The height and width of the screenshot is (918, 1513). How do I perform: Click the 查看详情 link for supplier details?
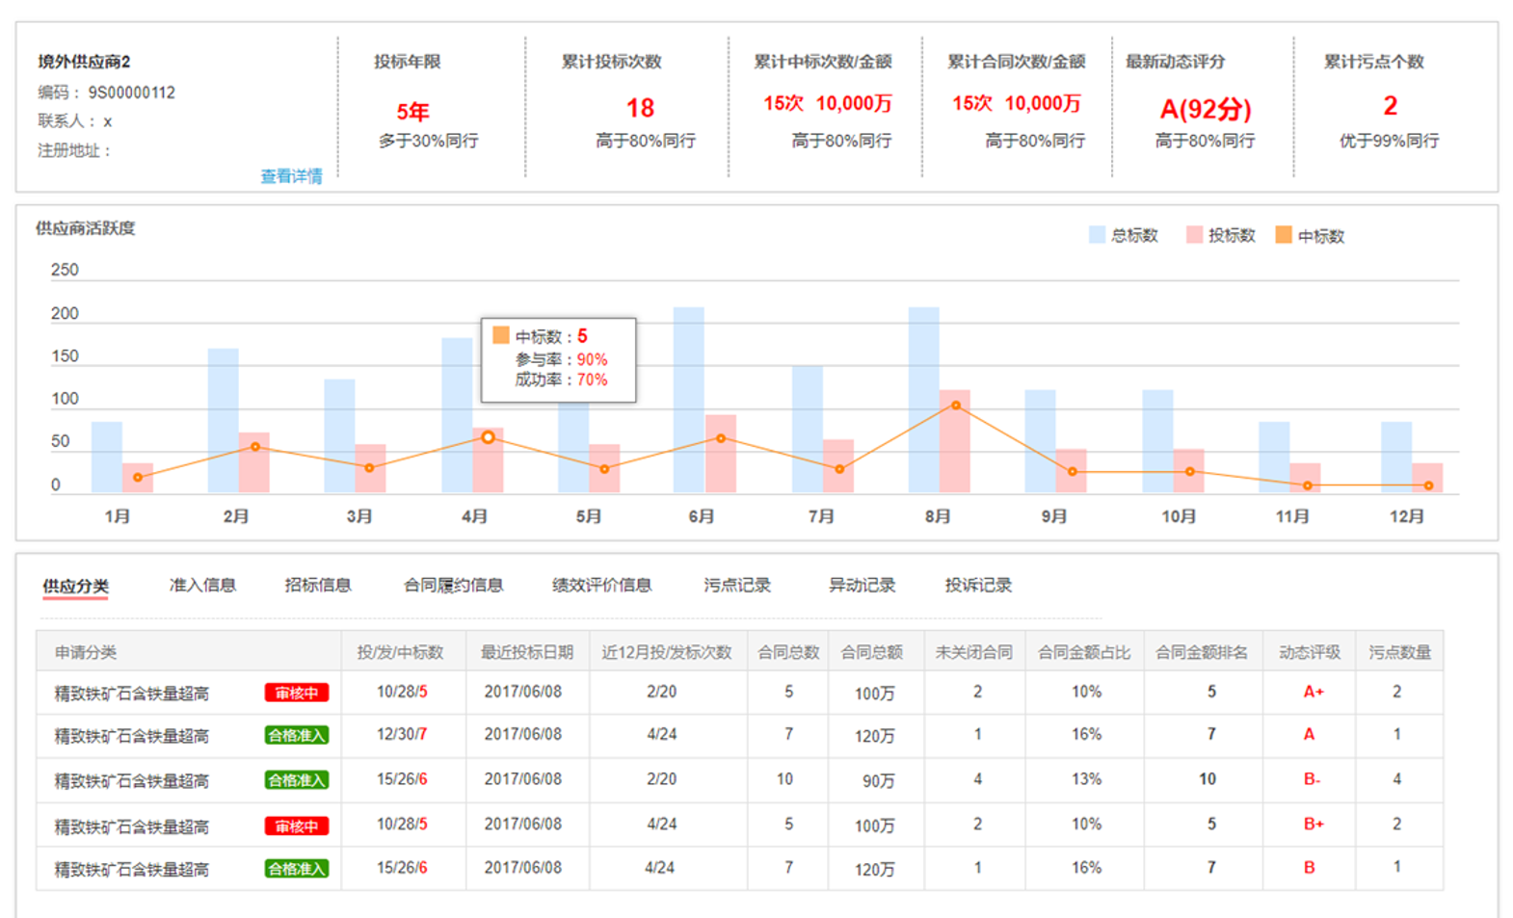(x=291, y=176)
